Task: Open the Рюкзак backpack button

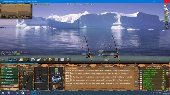Action: pyautogui.click(x=9, y=74)
